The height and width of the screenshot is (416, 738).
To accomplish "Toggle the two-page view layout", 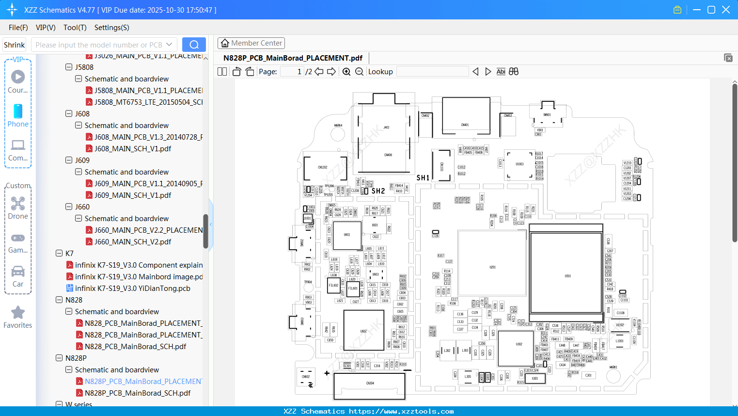I will [222, 71].
